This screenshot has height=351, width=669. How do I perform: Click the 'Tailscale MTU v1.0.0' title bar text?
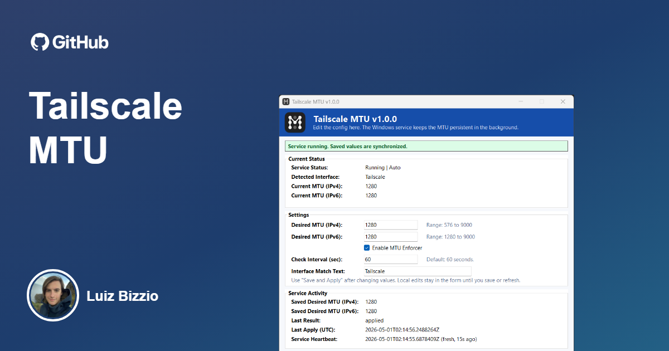pos(316,102)
